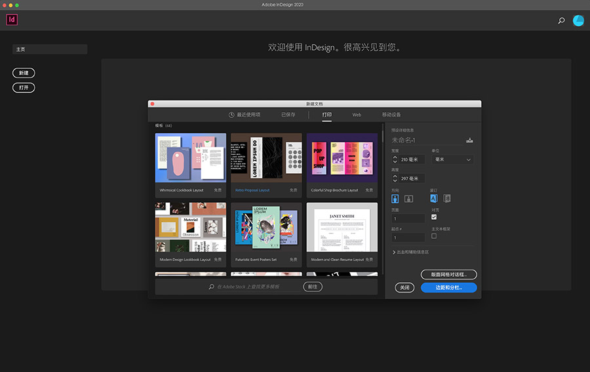Select landscape orientation icon
Viewport: 590px width, 372px height.
tap(408, 198)
